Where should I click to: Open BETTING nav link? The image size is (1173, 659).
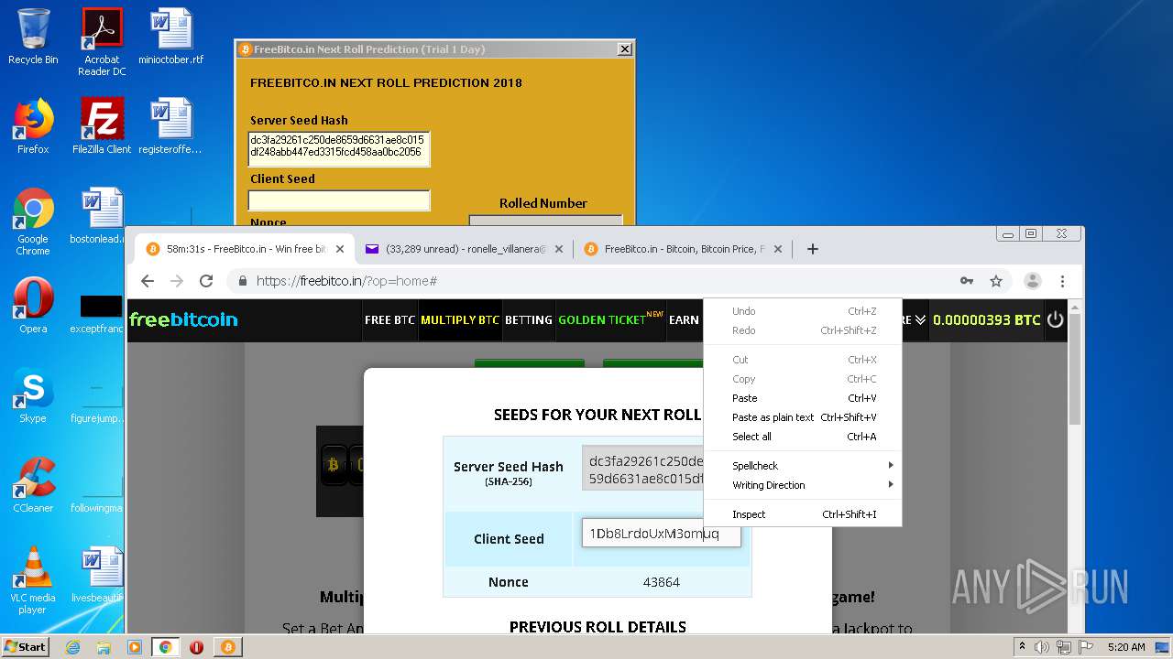529,319
